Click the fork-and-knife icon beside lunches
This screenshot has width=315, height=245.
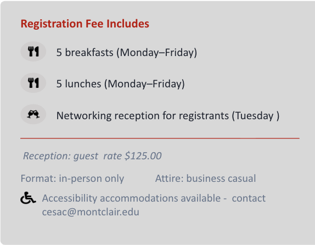pos(33,83)
